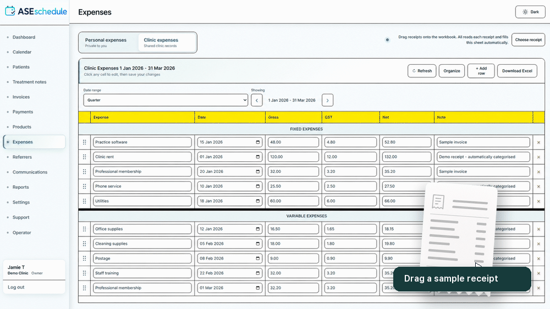This screenshot has width=550, height=309.
Task: Toggle Dark theme button
Action: coord(530,12)
